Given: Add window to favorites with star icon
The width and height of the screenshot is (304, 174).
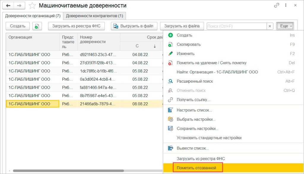Looking at the screenshot, I should tap(32, 6).
